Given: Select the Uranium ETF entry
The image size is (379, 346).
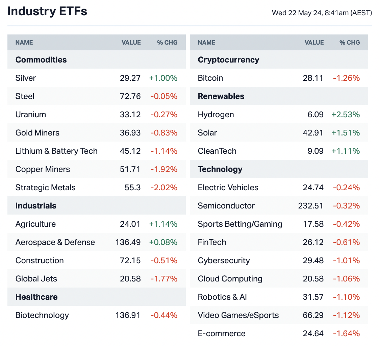Looking at the screenshot, I should point(31,115).
